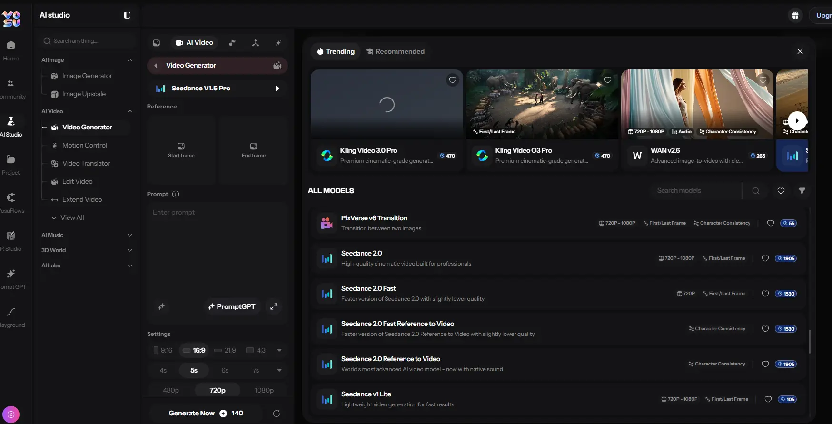The height and width of the screenshot is (424, 832).
Task: Expand View All under AI Video
Action: coord(68,217)
